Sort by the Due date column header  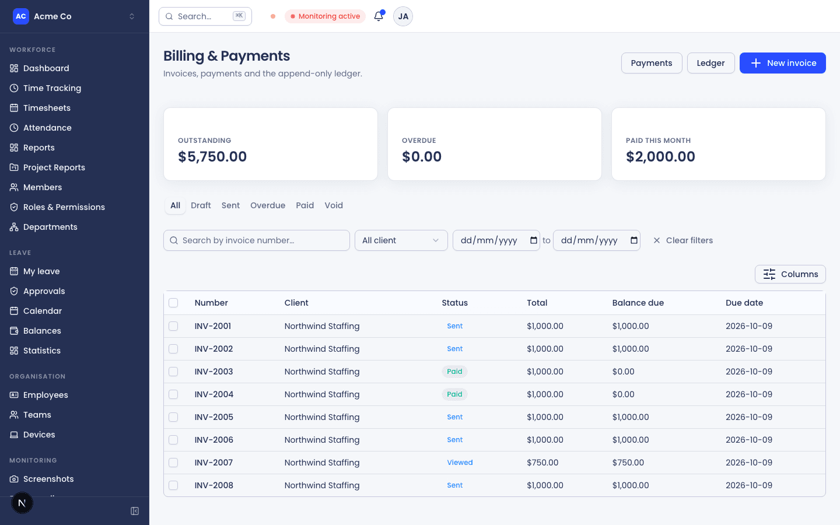744,303
